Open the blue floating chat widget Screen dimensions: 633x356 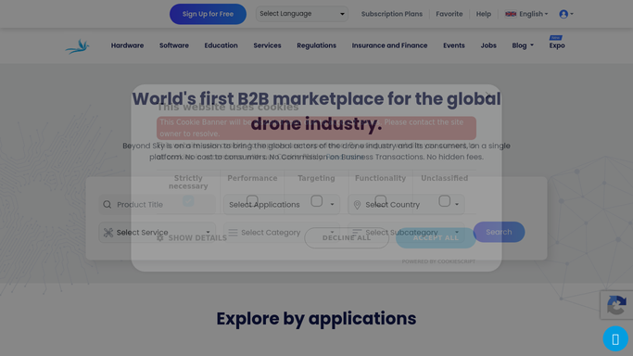click(615, 338)
